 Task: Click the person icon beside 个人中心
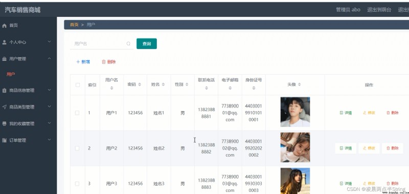(4, 42)
